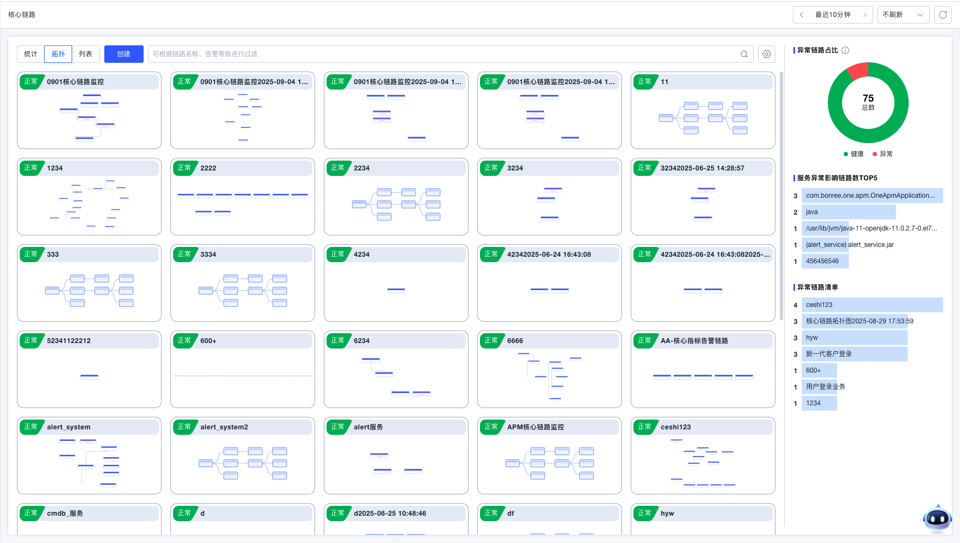Select the 拓扑 view tab
Image resolution: width=960 pixels, height=543 pixels.
click(x=58, y=54)
